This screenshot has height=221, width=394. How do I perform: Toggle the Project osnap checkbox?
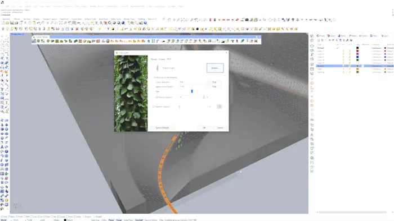(x=84, y=217)
